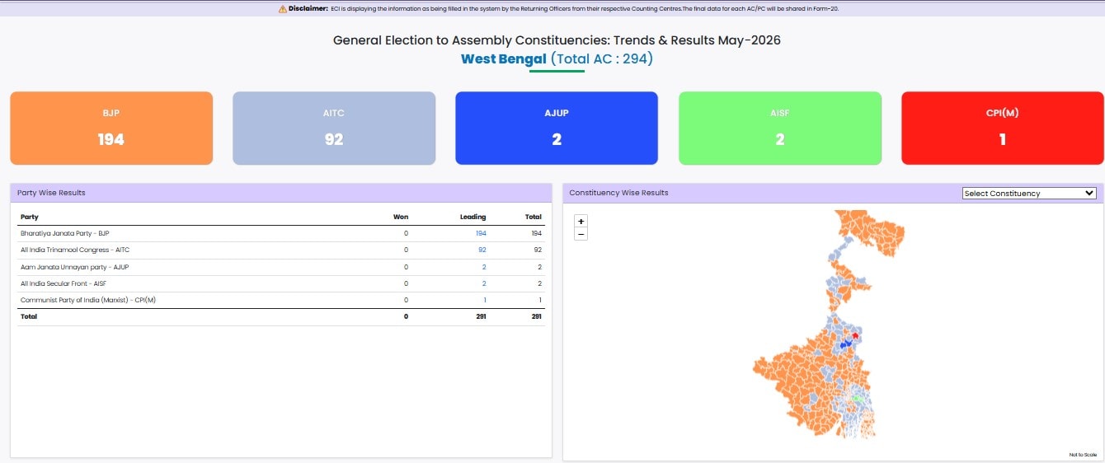The height and width of the screenshot is (463, 1105).
Task: Click the BJP 194 orange card
Action: [x=111, y=128]
